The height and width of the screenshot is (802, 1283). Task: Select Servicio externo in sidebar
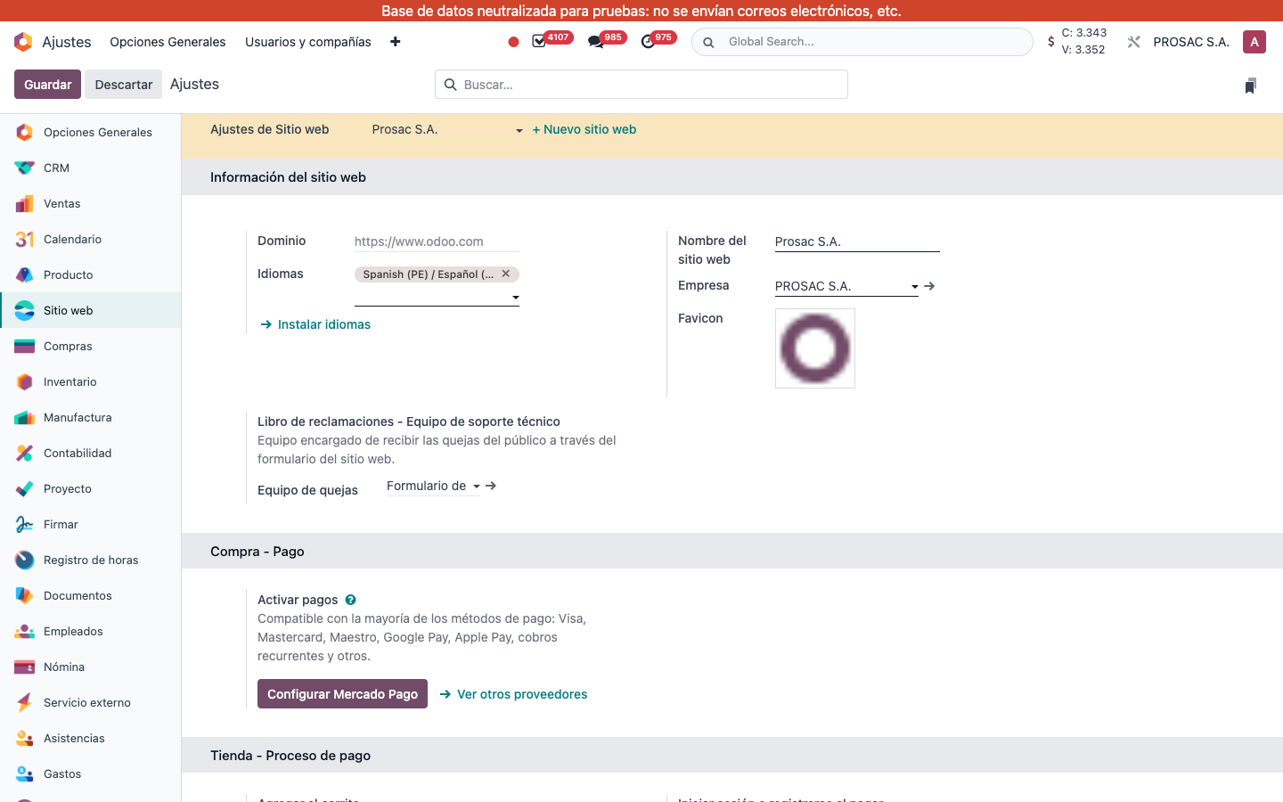(91, 702)
